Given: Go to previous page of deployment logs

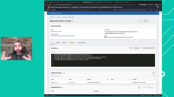Looking at the screenshot, I should coord(147,76).
